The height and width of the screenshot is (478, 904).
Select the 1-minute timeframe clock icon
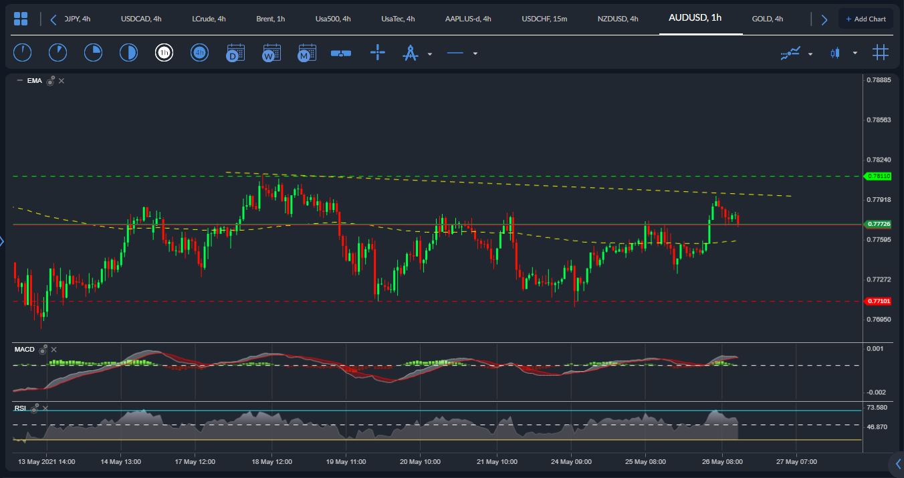[x=23, y=53]
